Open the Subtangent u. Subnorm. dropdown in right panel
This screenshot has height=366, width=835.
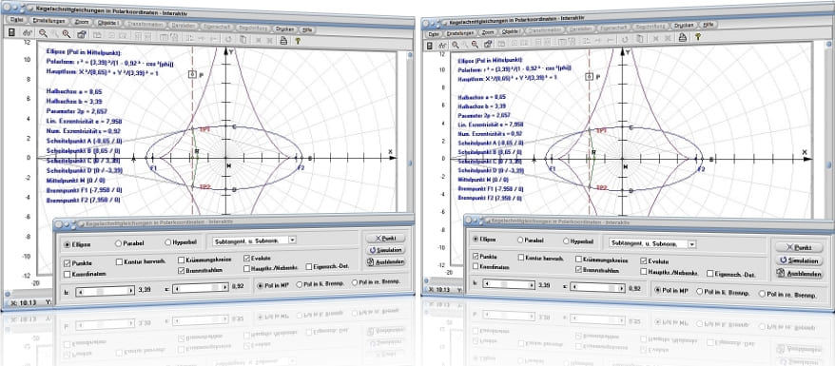[691, 243]
